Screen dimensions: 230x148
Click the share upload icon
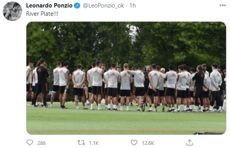[x=189, y=143]
